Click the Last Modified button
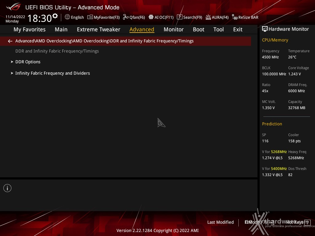 pyautogui.click(x=220, y=222)
